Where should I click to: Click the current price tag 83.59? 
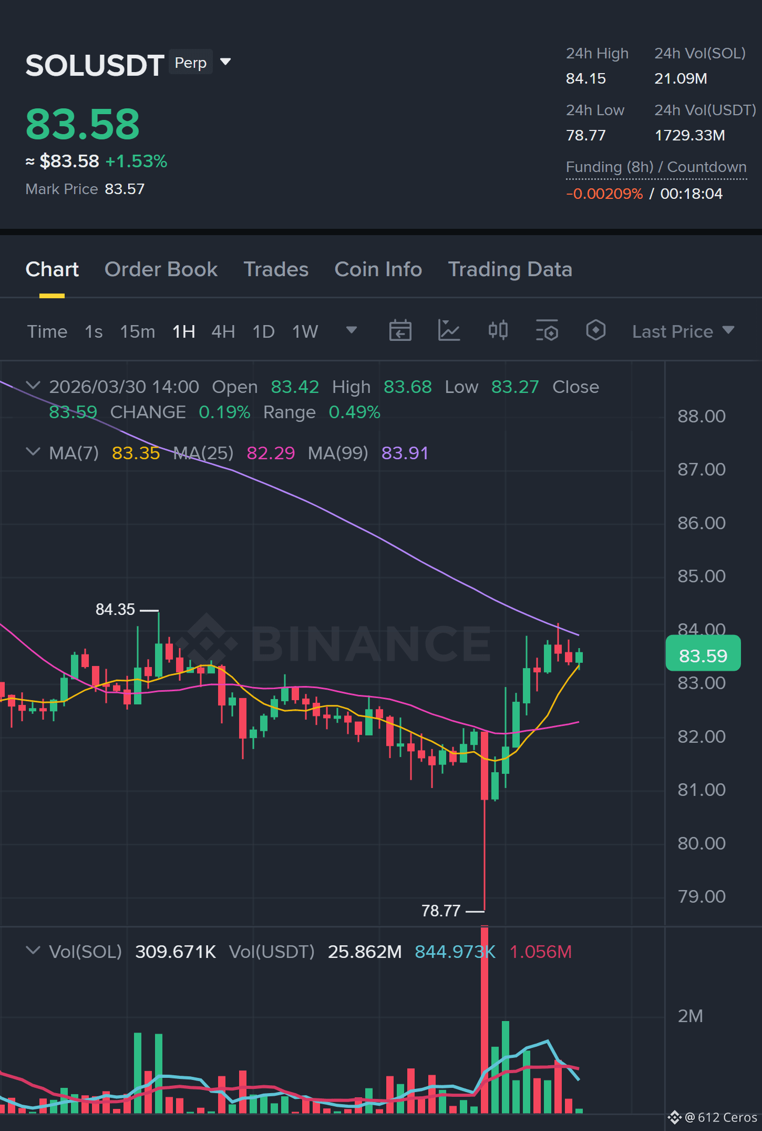coord(703,655)
